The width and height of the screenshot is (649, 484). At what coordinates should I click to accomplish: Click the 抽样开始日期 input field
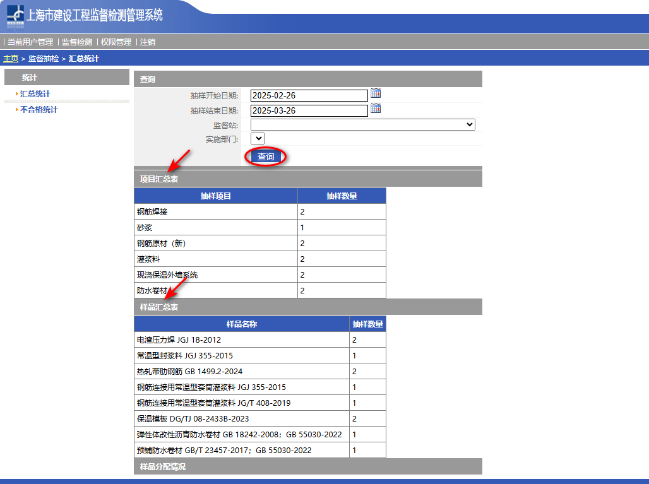click(309, 96)
